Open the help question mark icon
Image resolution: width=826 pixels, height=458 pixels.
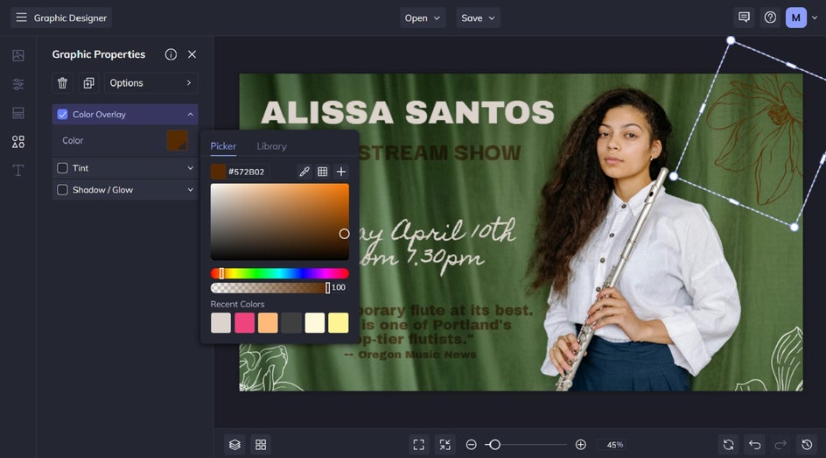pyautogui.click(x=770, y=18)
